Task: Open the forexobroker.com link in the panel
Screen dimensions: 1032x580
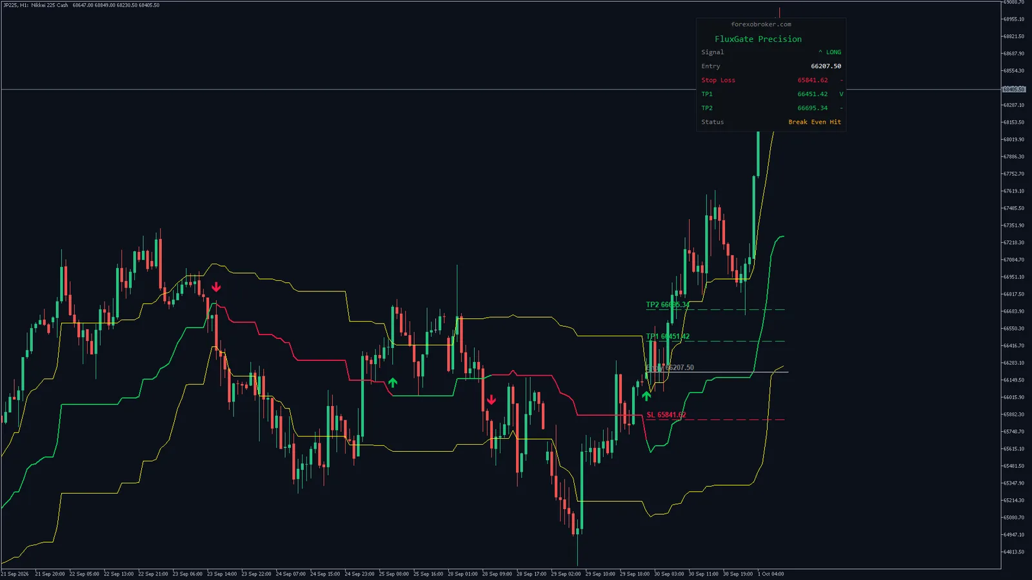Action: pyautogui.click(x=761, y=24)
